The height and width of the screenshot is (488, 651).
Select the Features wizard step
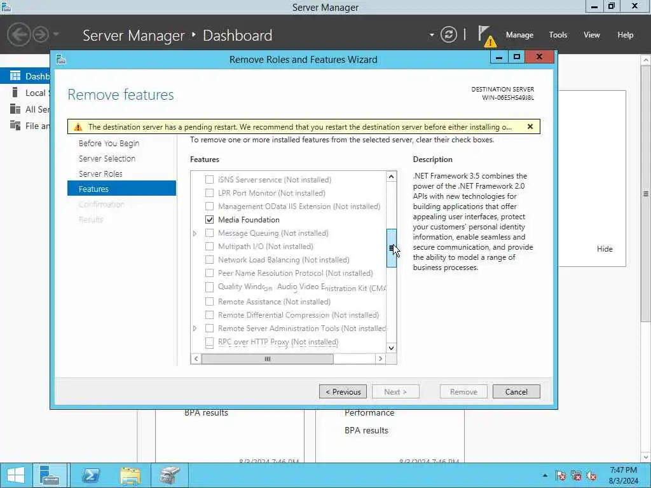(121, 188)
